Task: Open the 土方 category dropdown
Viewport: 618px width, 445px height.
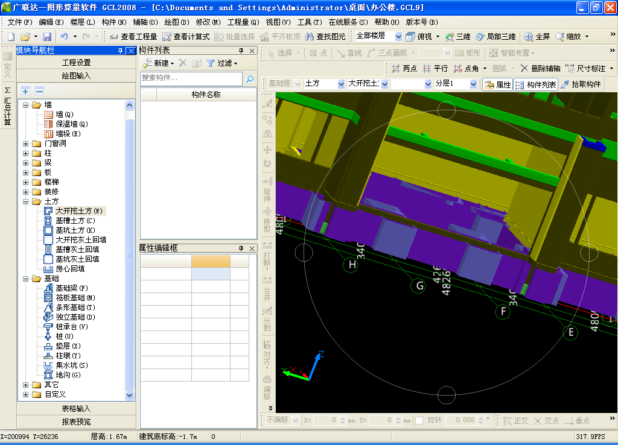Action: (341, 84)
